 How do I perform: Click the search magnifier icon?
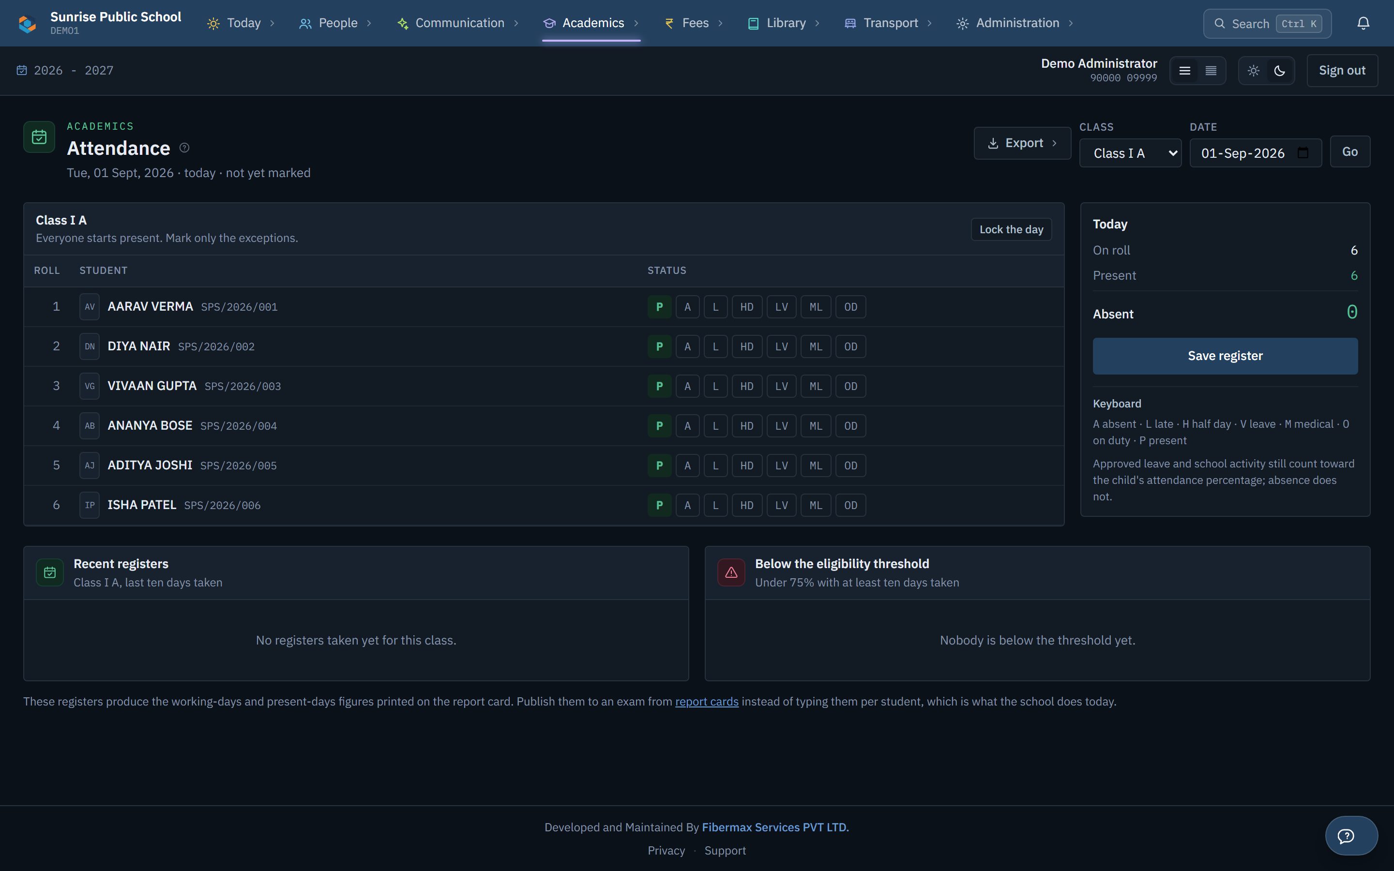pyautogui.click(x=1219, y=24)
